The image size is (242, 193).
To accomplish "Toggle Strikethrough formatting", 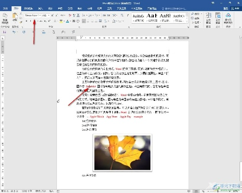I will [41, 21].
